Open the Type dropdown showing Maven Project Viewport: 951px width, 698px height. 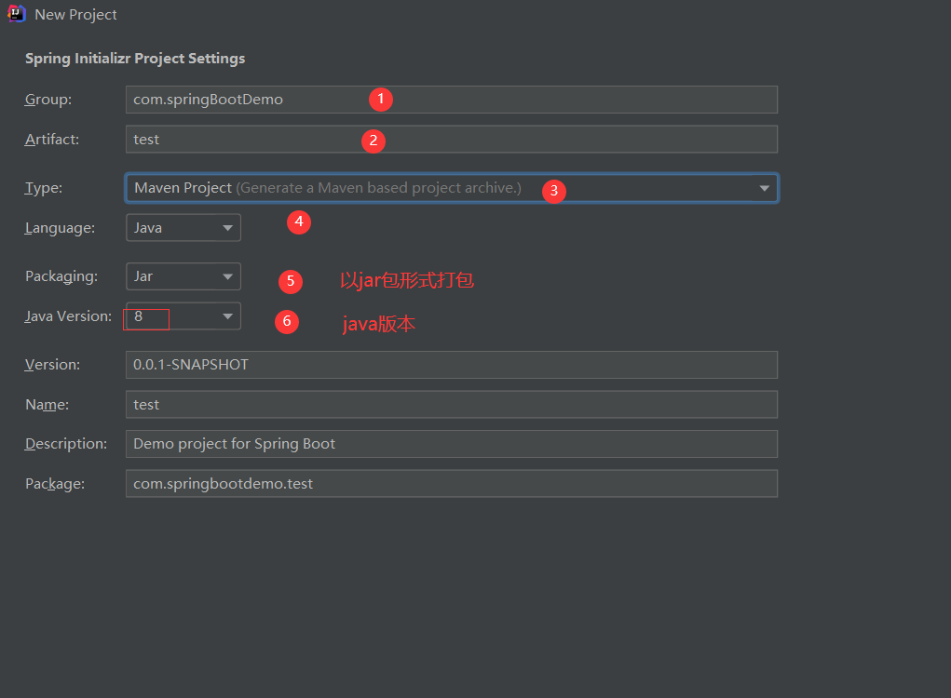click(451, 188)
